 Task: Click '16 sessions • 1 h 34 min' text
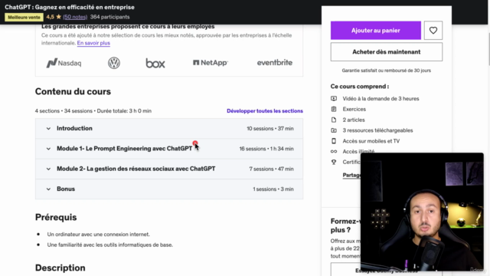[266, 149]
